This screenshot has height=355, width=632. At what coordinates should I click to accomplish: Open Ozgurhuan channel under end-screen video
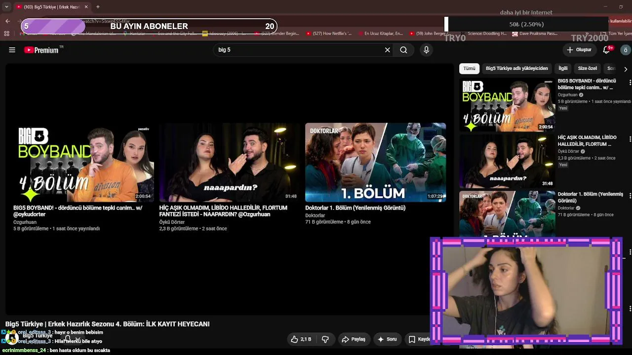click(x=25, y=222)
